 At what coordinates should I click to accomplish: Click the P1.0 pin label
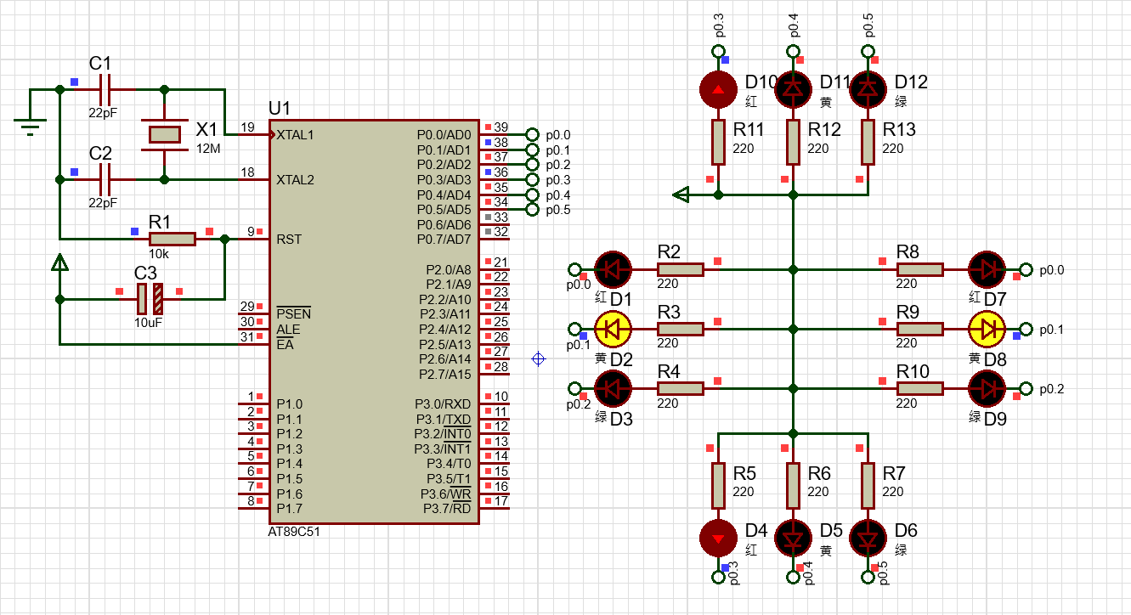coord(289,404)
